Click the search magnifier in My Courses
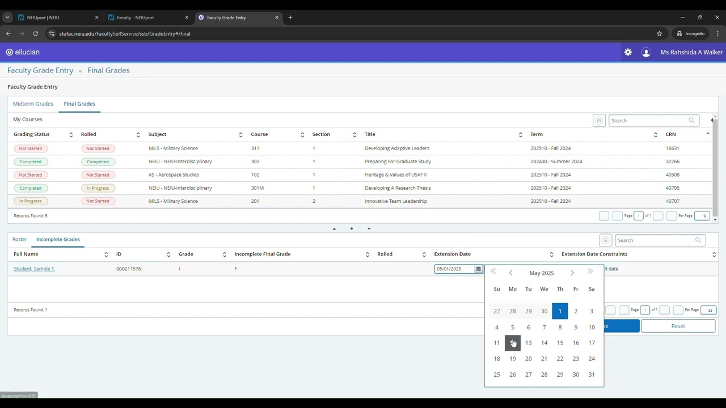Image resolution: width=726 pixels, height=408 pixels. [691, 120]
